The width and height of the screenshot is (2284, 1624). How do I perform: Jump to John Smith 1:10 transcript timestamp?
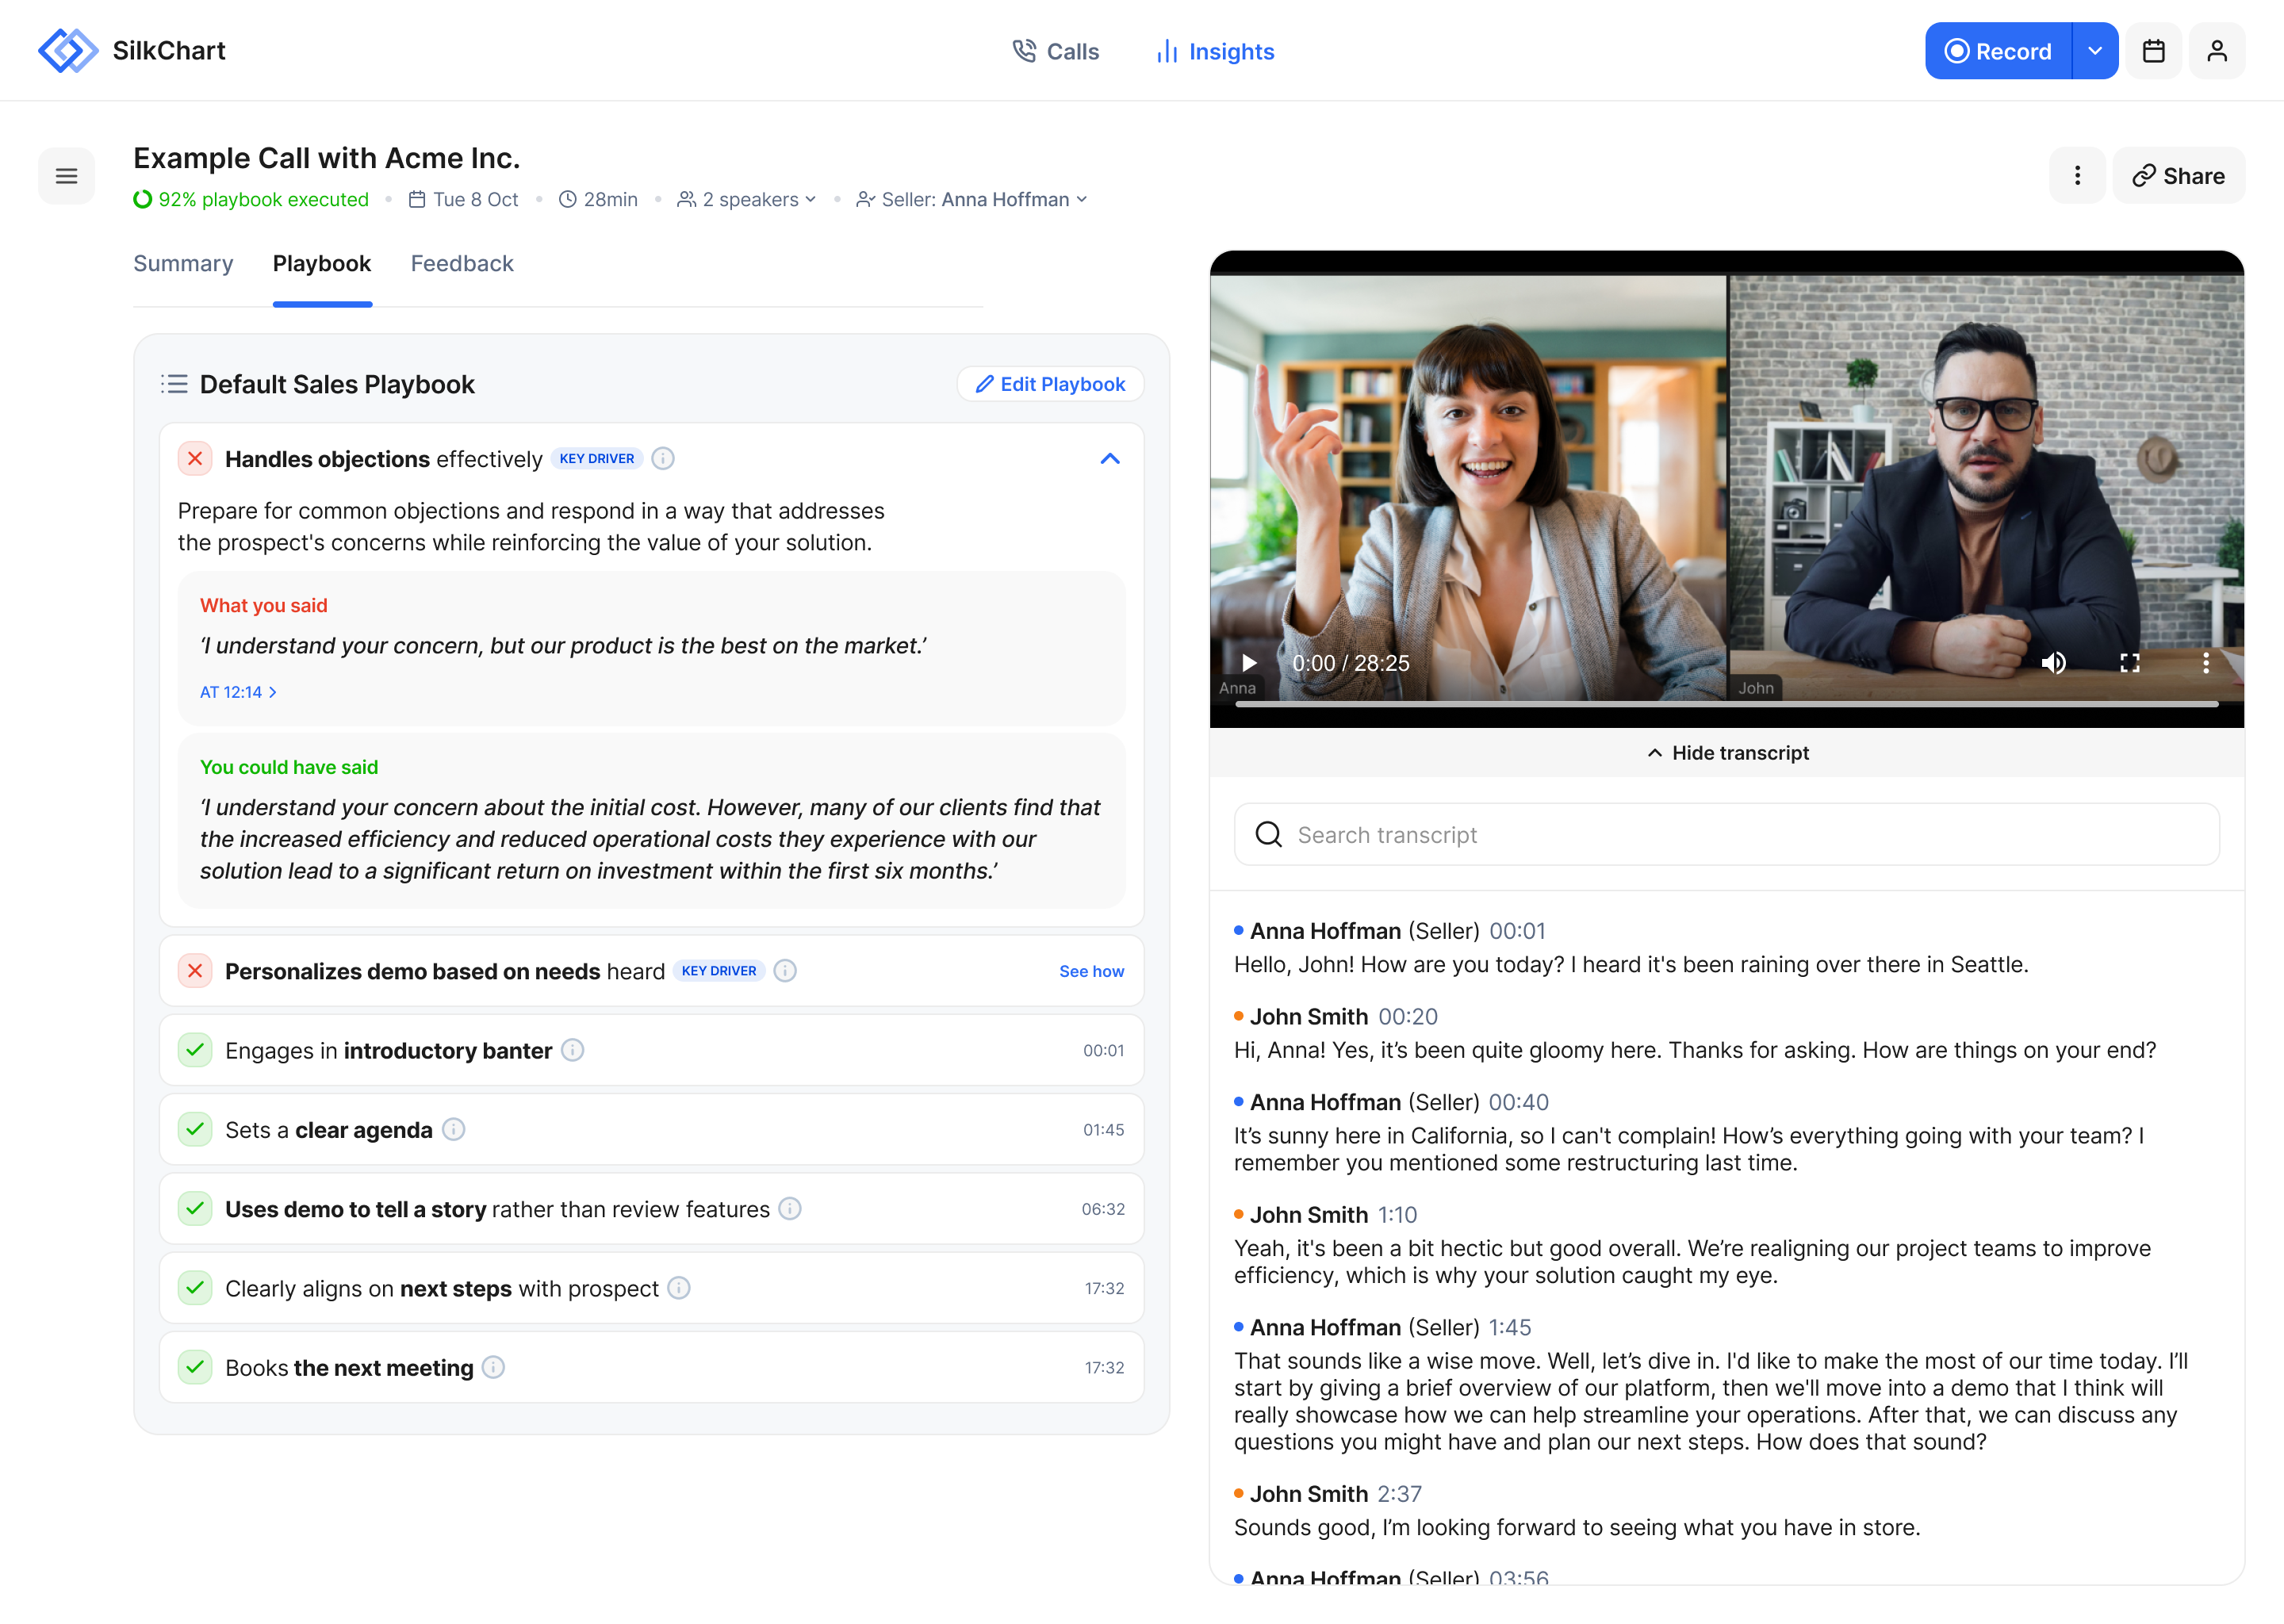[1397, 1215]
